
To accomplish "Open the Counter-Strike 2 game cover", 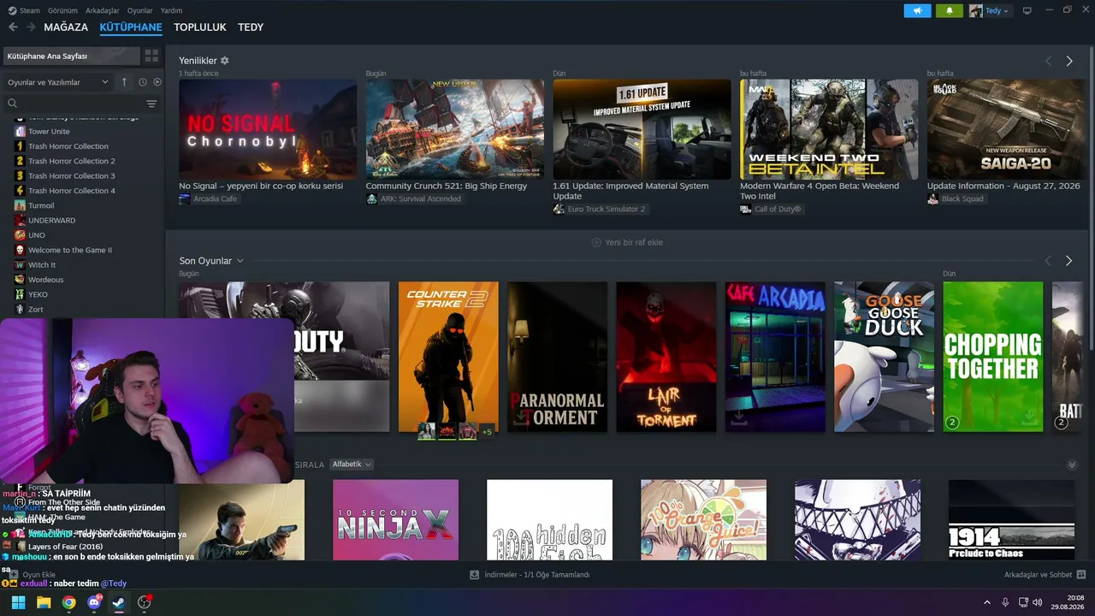I will [x=448, y=357].
